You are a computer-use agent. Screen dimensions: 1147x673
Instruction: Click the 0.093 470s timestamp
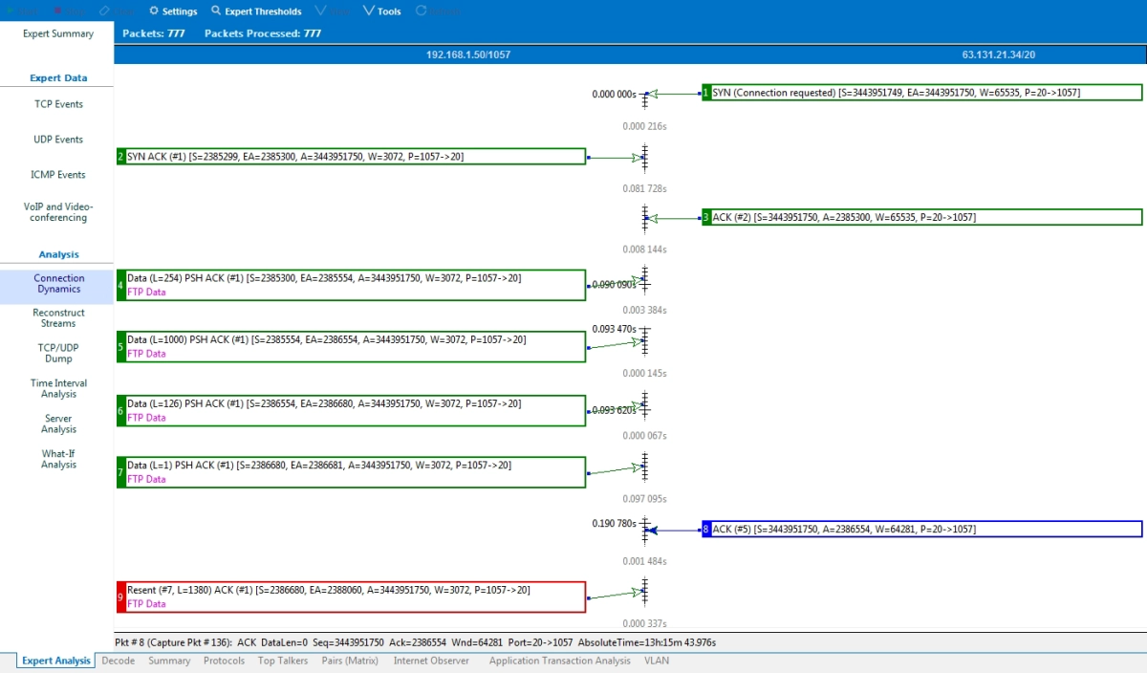point(615,329)
